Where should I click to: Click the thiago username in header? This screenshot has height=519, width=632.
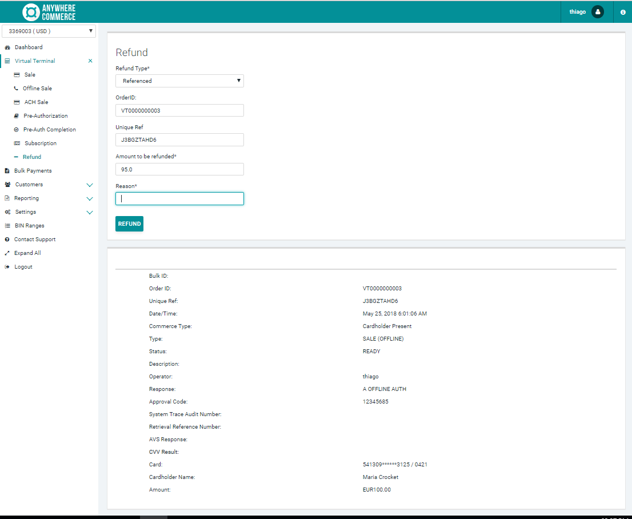(577, 11)
